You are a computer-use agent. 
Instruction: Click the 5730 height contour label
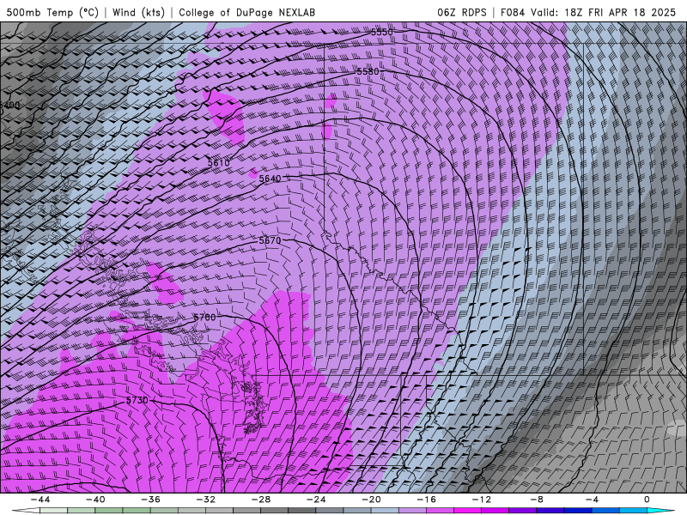137,400
